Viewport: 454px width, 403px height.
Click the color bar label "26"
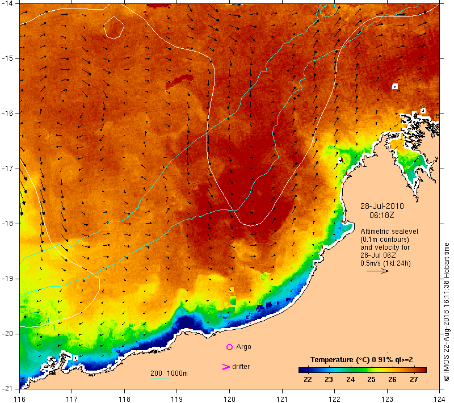click(x=392, y=380)
